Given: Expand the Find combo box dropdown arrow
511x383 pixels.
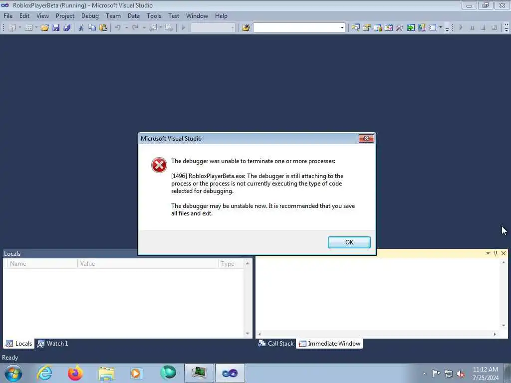Looking at the screenshot, I should 342,28.
